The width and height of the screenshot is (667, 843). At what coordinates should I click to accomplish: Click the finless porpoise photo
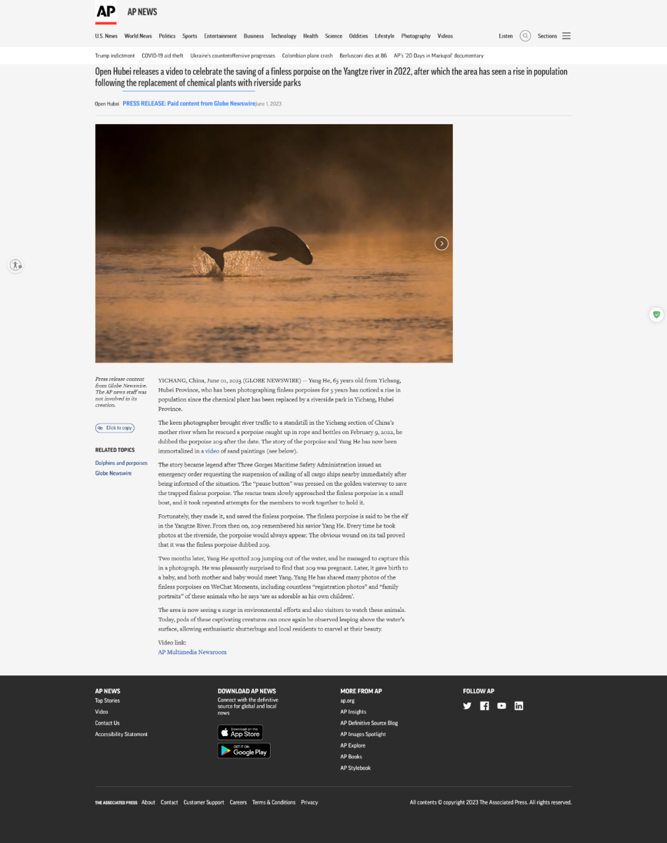(x=274, y=244)
